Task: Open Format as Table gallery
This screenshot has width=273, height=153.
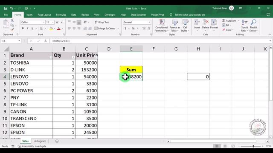Action: coord(175,25)
